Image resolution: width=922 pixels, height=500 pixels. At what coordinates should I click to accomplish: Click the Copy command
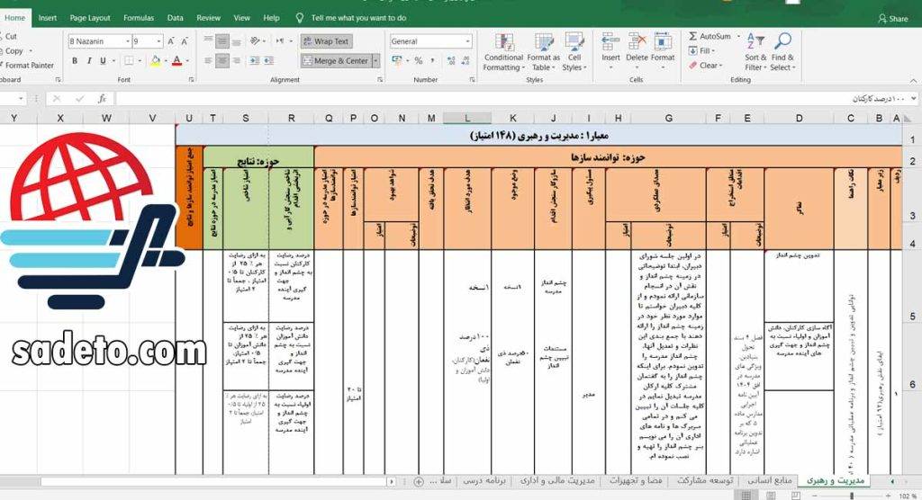pos(14,51)
